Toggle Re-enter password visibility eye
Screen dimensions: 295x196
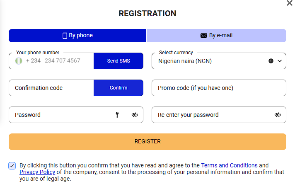(278, 115)
